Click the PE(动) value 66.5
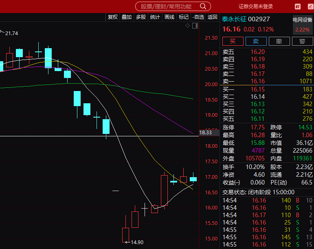Viewport: 314px width, 249px height. [x=307, y=182]
